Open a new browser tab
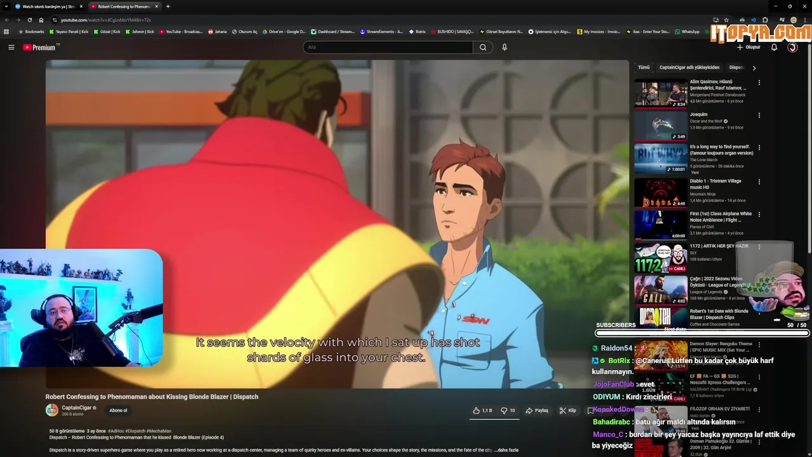The height and width of the screenshot is (457, 812). pos(167,6)
